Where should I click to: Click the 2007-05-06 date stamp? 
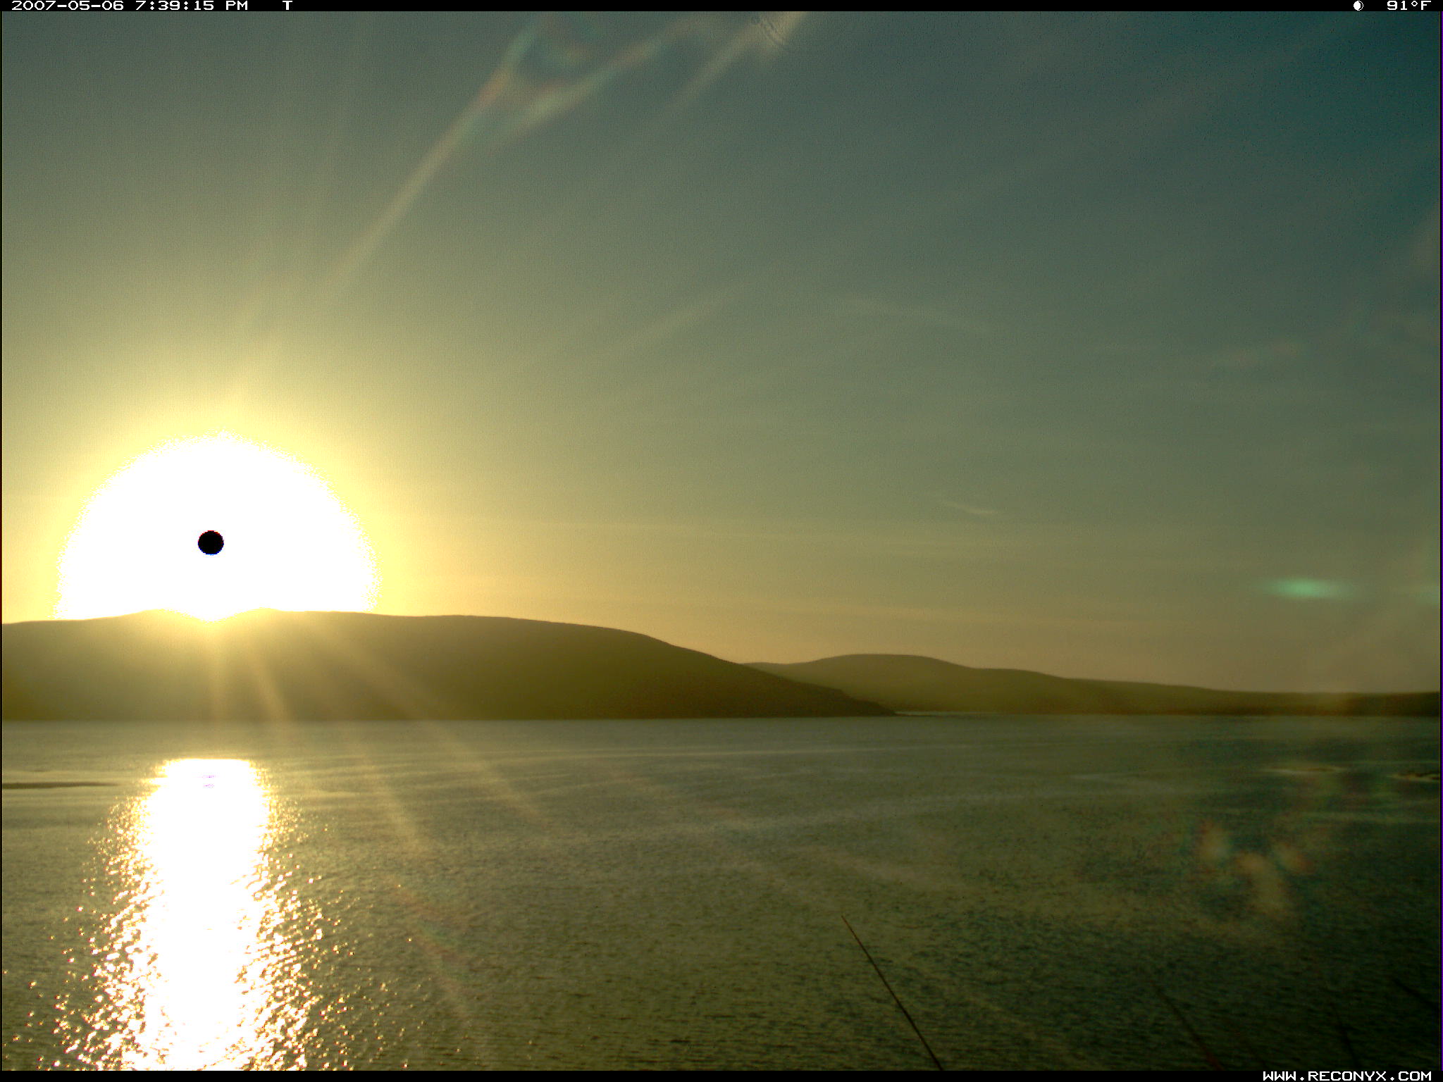(x=68, y=6)
